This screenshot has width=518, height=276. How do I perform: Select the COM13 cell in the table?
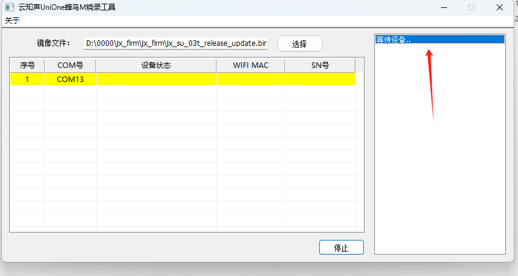click(70, 79)
